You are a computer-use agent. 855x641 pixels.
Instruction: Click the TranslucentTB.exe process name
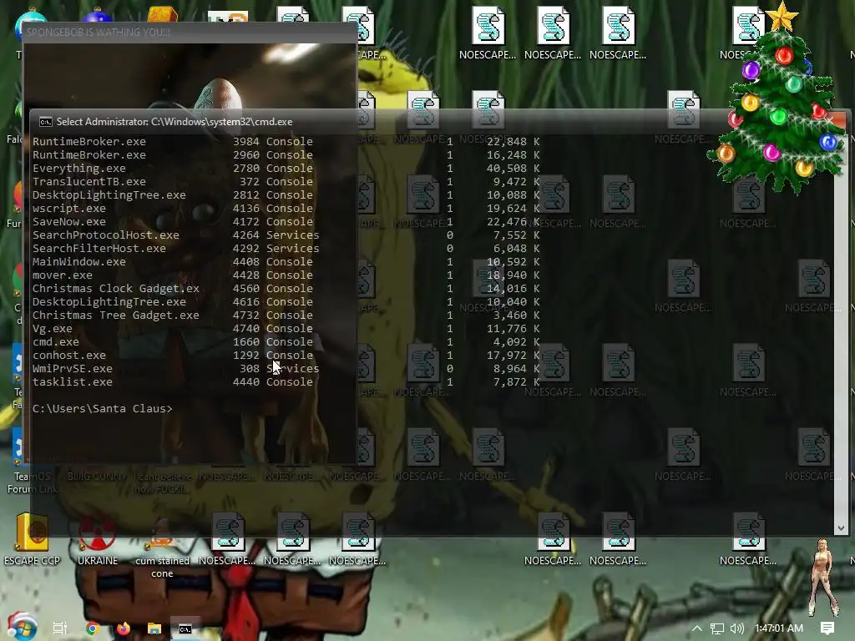pos(89,181)
